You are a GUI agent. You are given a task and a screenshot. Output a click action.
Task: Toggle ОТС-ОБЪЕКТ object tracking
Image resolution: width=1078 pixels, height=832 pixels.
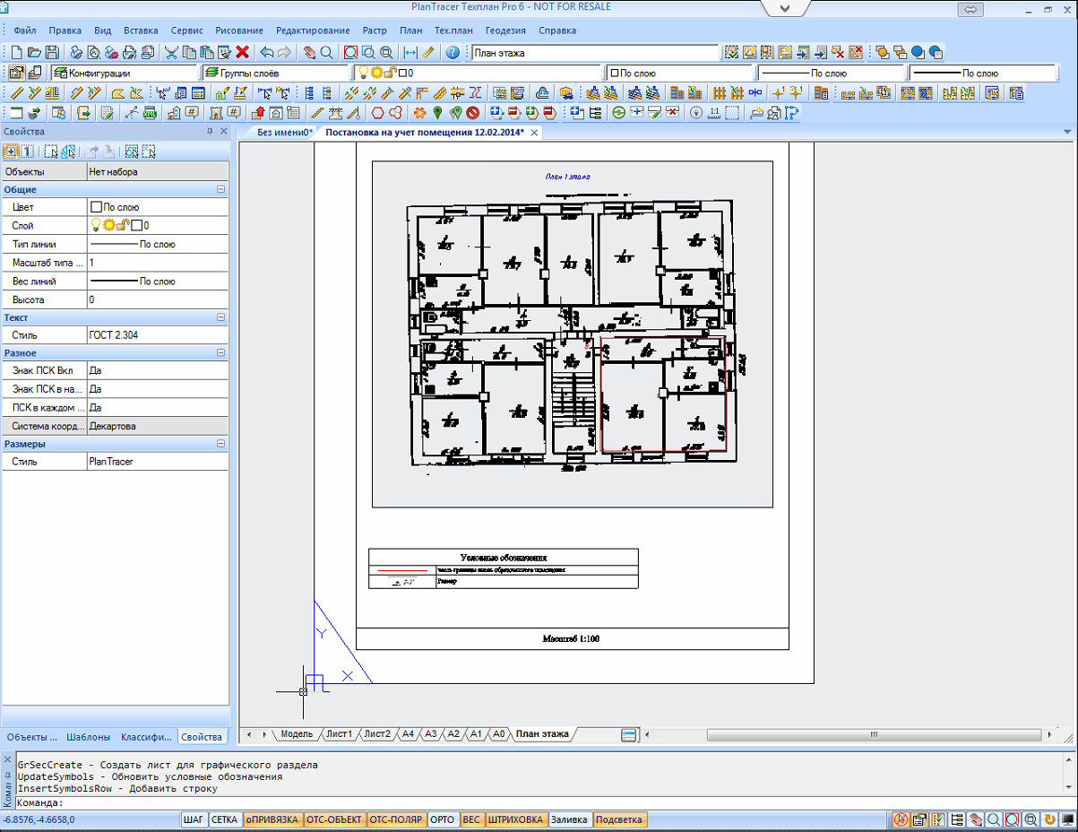(x=334, y=819)
